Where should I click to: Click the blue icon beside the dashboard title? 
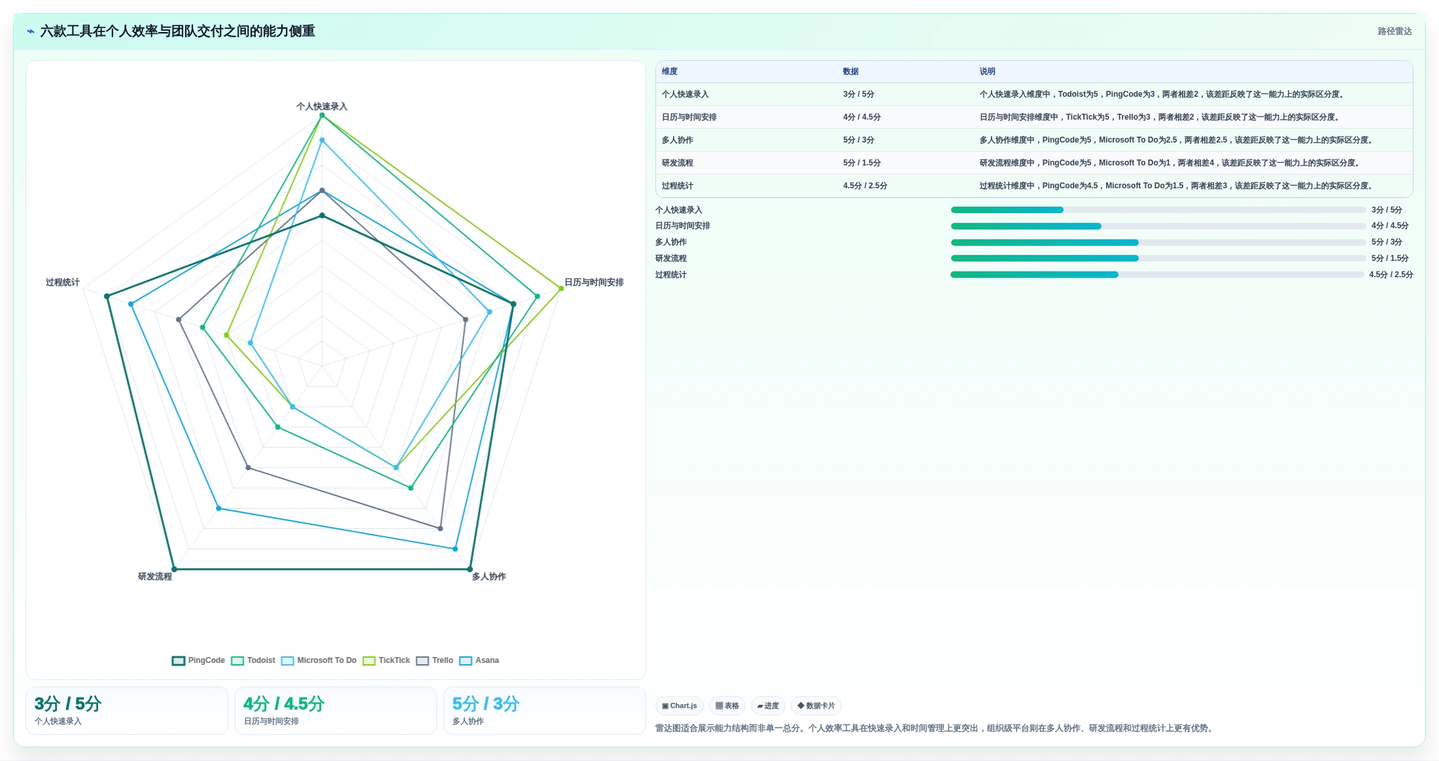click(x=30, y=31)
